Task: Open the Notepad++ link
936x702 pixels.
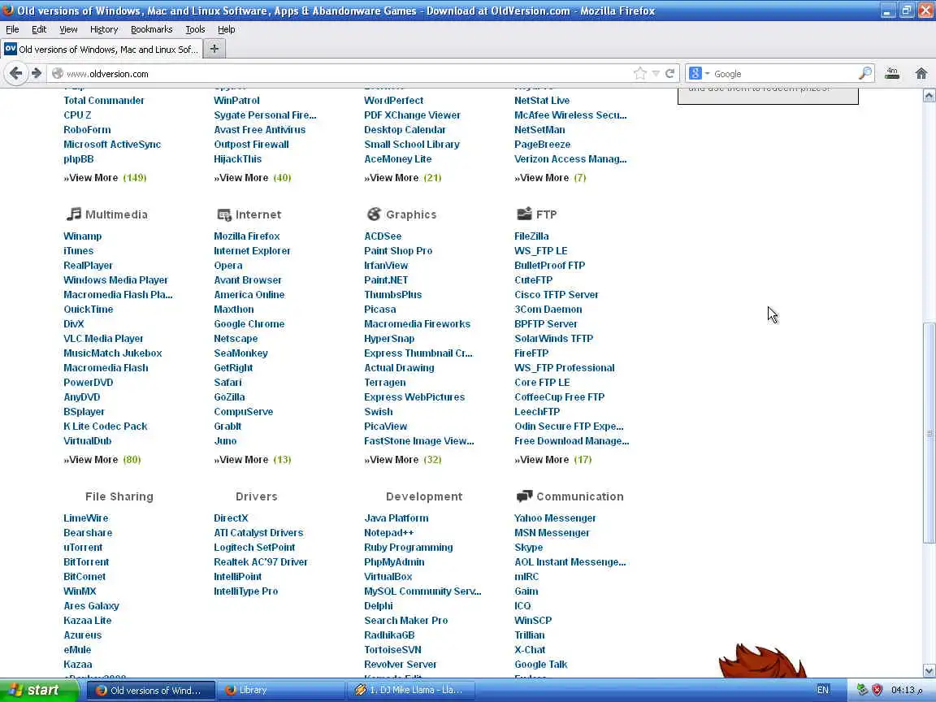Action: [388, 532]
